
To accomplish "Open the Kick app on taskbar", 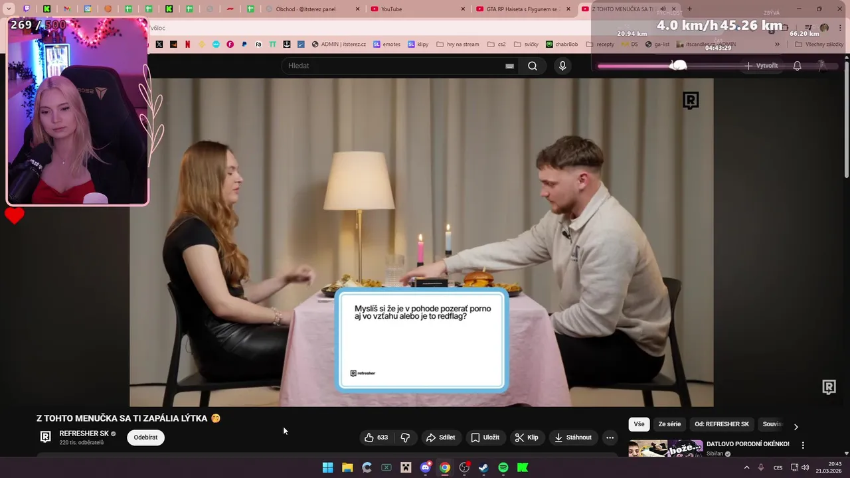I will click(523, 467).
